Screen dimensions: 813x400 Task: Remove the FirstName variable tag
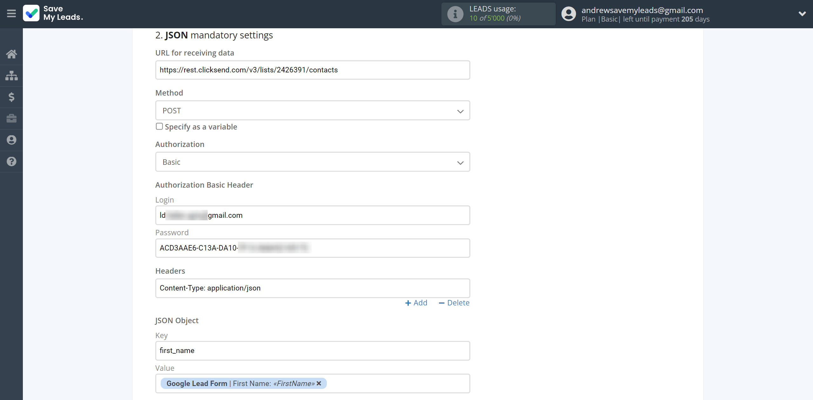pos(319,383)
